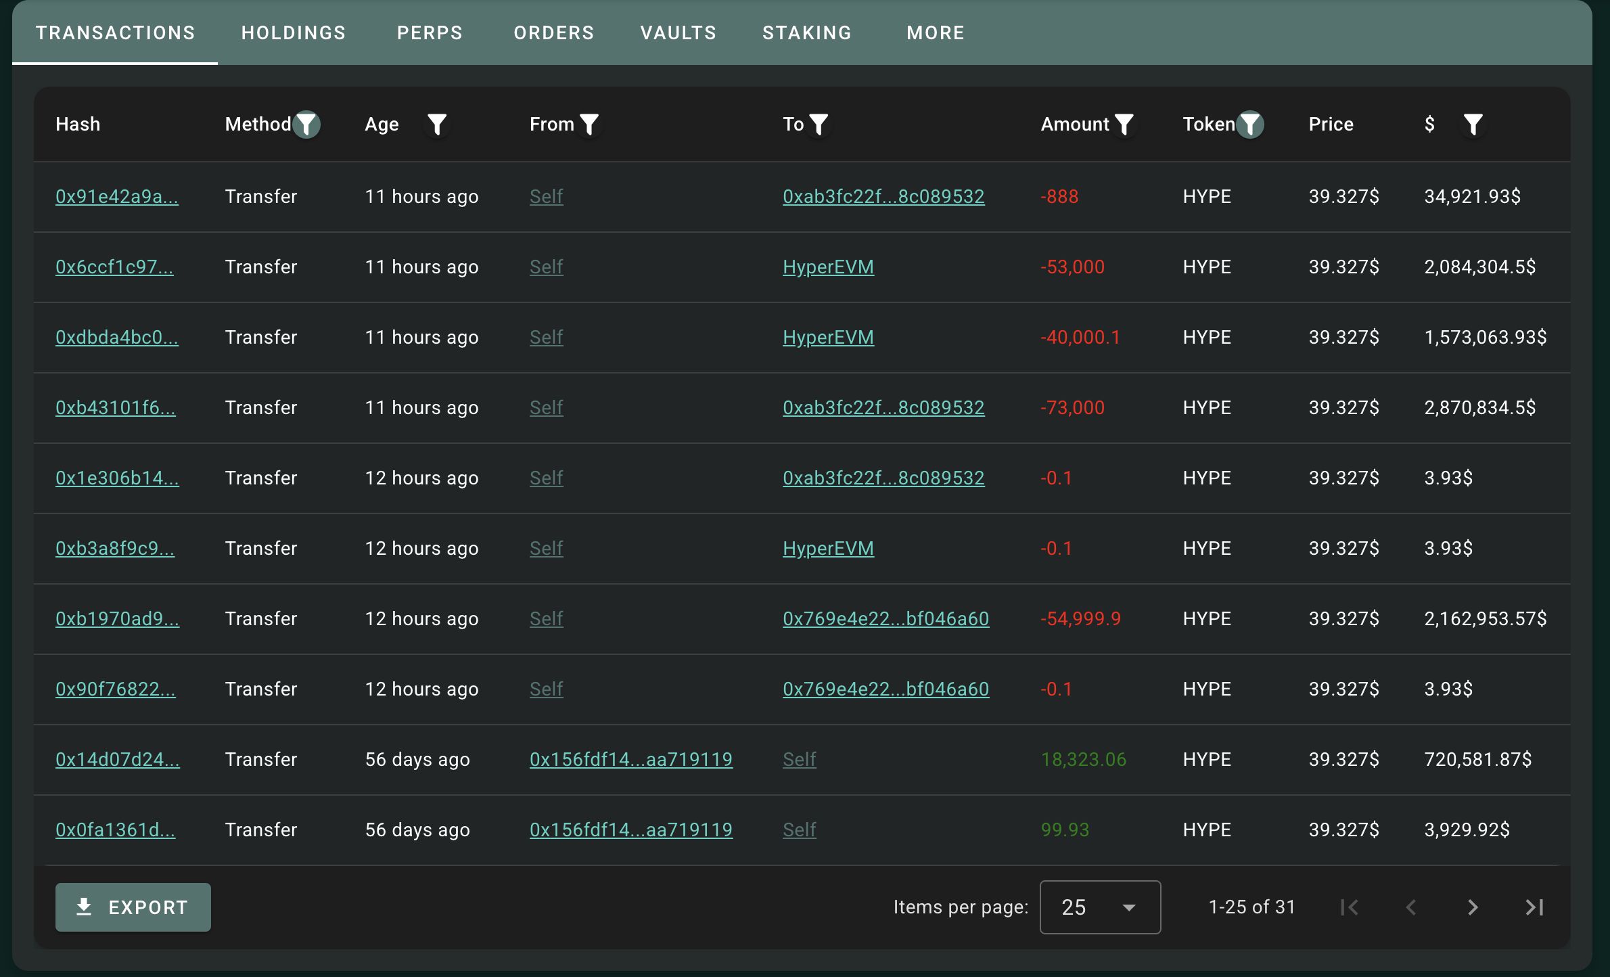Filter transactions by From address
The image size is (1610, 977).
(x=590, y=124)
